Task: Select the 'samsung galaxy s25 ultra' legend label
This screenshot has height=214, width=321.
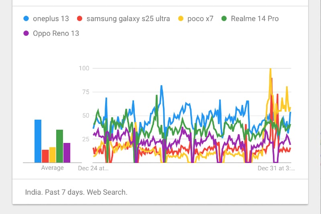Action: click(x=128, y=18)
